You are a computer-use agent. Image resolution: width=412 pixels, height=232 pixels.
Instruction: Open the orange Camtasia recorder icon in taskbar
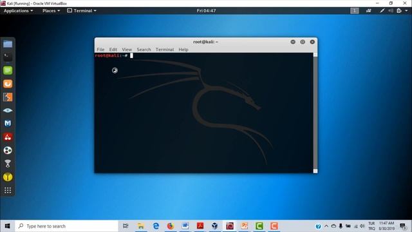pyautogui.click(x=274, y=226)
